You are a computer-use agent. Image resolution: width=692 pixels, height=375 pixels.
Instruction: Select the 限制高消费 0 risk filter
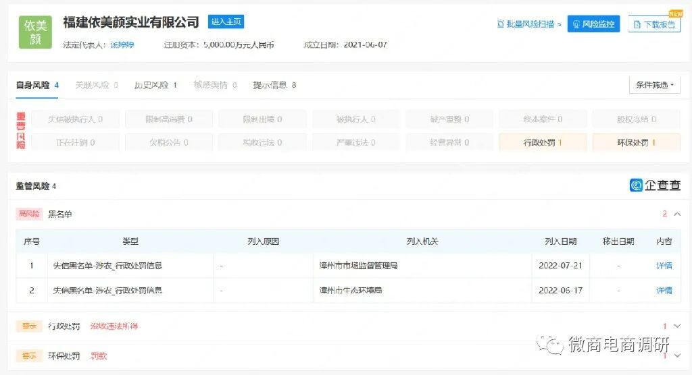[x=169, y=119]
